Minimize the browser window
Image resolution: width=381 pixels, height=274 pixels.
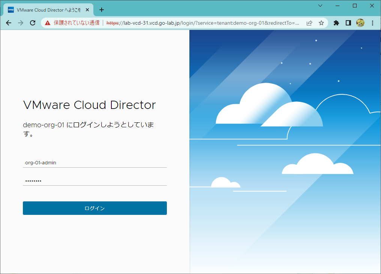pos(337,6)
